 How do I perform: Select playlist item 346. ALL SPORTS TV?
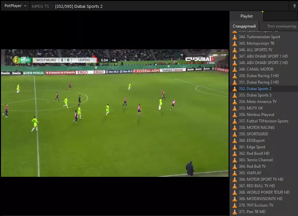tap(264, 50)
